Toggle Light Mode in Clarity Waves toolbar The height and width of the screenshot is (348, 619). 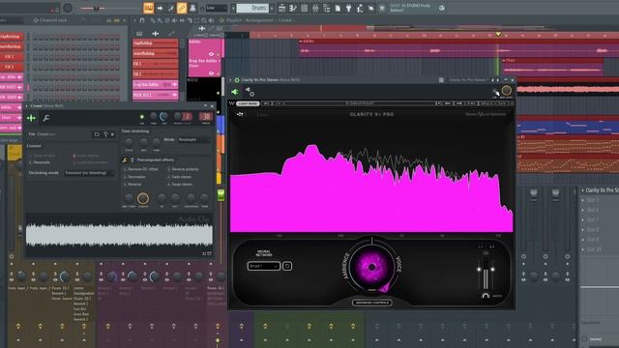[x=248, y=103]
